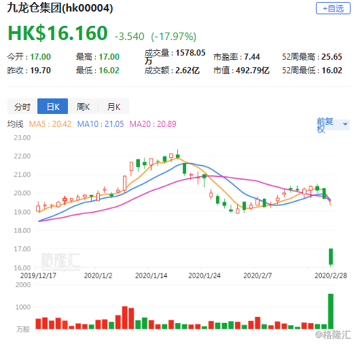Click the large green 2020/2/28 candlestick
Image resolution: width=356 pixels, height=344 pixels.
[331, 256]
